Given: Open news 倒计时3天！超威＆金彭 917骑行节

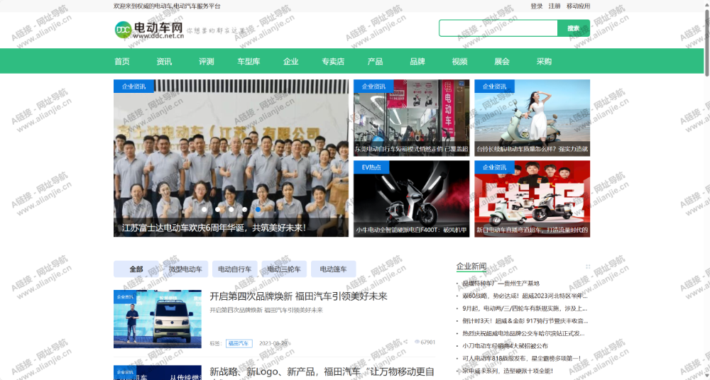Looking at the screenshot, I should click(x=525, y=321).
